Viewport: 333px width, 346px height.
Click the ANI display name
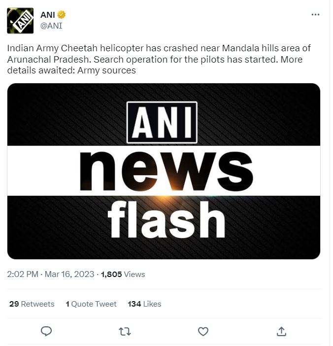click(x=47, y=15)
